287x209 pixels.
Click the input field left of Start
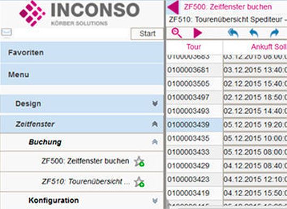click(71, 34)
